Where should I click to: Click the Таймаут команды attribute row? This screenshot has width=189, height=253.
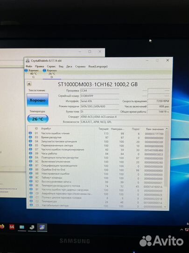point(97,178)
